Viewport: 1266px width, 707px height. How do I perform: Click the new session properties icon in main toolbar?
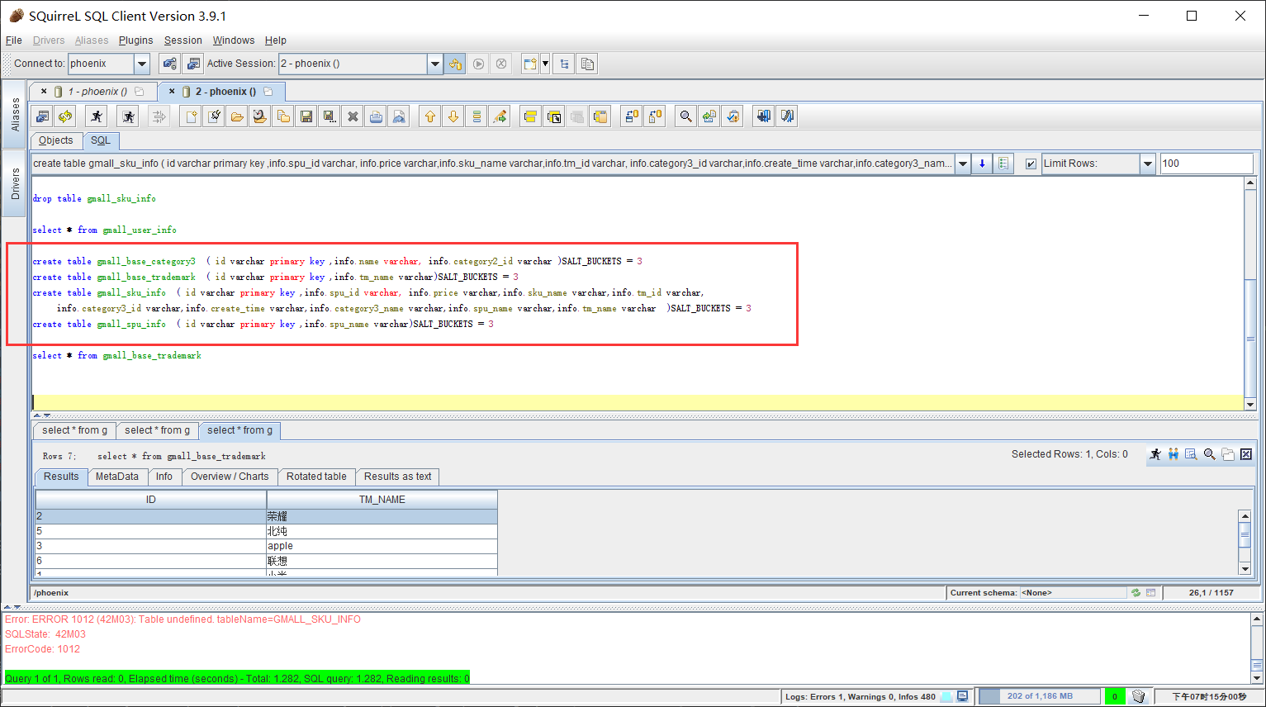click(193, 64)
